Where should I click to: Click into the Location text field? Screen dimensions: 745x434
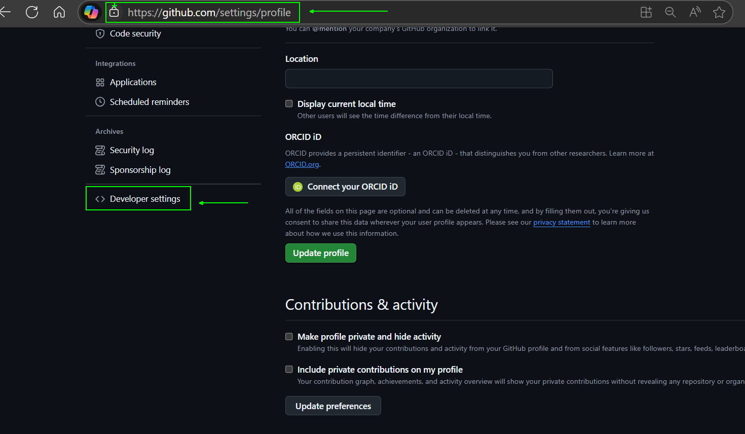[x=419, y=79]
